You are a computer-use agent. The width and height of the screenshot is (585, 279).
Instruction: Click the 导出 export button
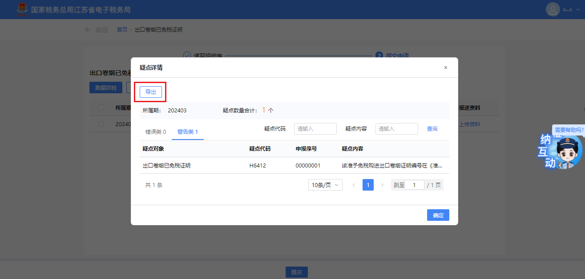point(150,92)
